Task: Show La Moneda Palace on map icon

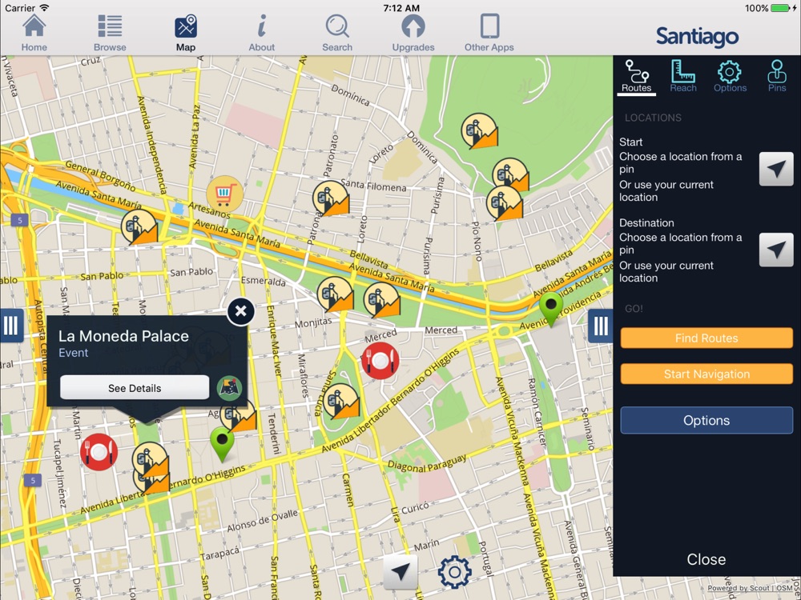Action: (229, 388)
